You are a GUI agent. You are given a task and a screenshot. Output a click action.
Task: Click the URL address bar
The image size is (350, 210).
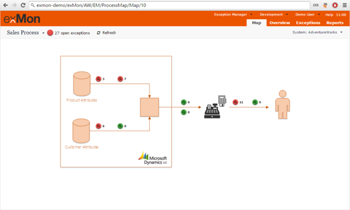click(169, 5)
